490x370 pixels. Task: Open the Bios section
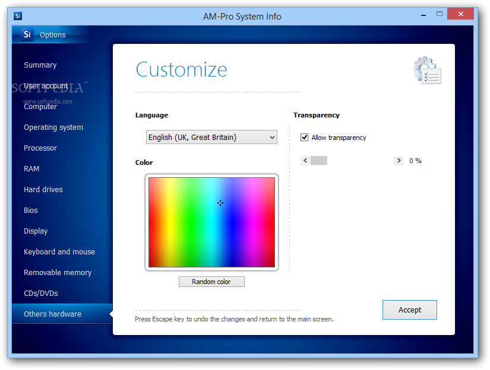tap(31, 210)
